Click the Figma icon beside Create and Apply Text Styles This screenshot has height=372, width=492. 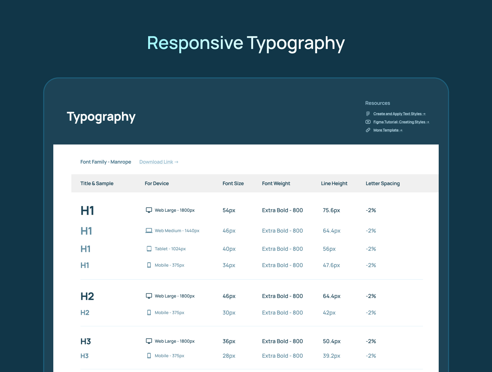pos(368,114)
